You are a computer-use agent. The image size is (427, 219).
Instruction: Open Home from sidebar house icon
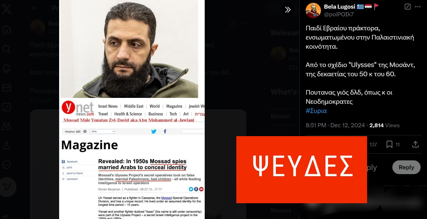6,30
